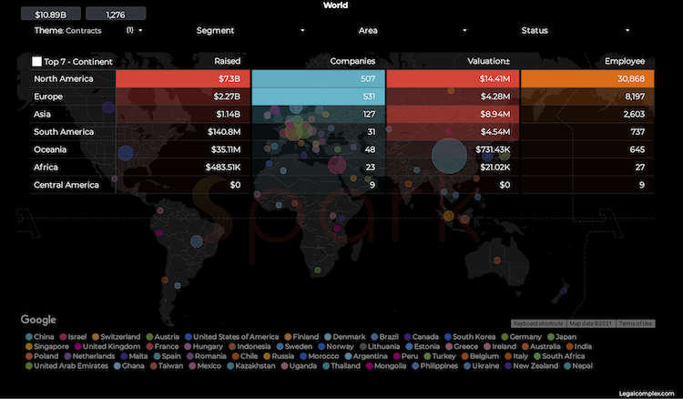Click the Israel legend marker
This screenshot has height=399, width=683.
[63, 337]
